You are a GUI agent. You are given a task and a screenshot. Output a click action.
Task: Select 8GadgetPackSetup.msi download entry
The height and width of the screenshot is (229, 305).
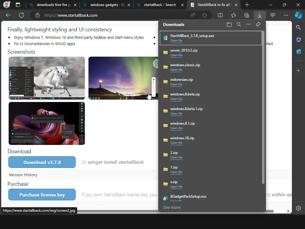pos(211,197)
